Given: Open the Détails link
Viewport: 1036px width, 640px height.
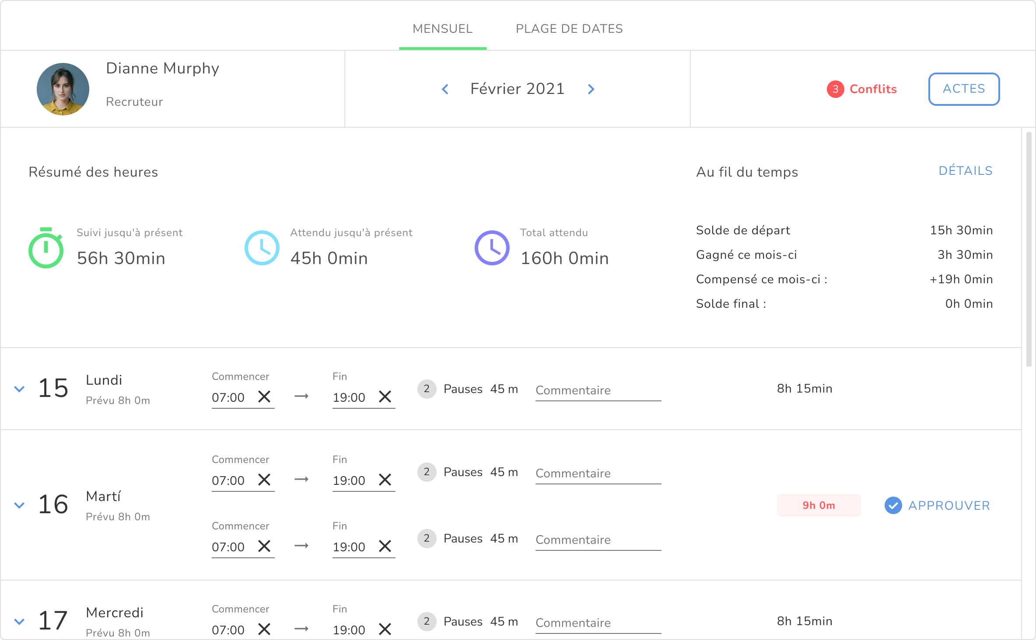Looking at the screenshot, I should pyautogui.click(x=965, y=171).
